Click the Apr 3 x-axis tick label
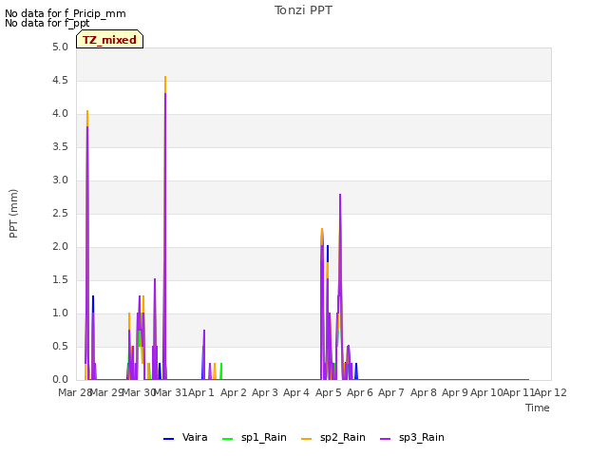This screenshot has width=608, height=456. click(265, 392)
